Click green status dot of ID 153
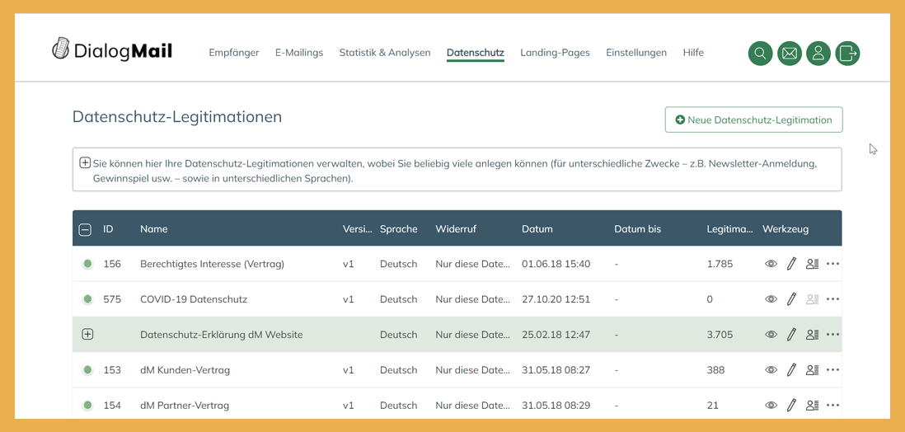Image resolution: width=905 pixels, height=432 pixels. coord(87,369)
